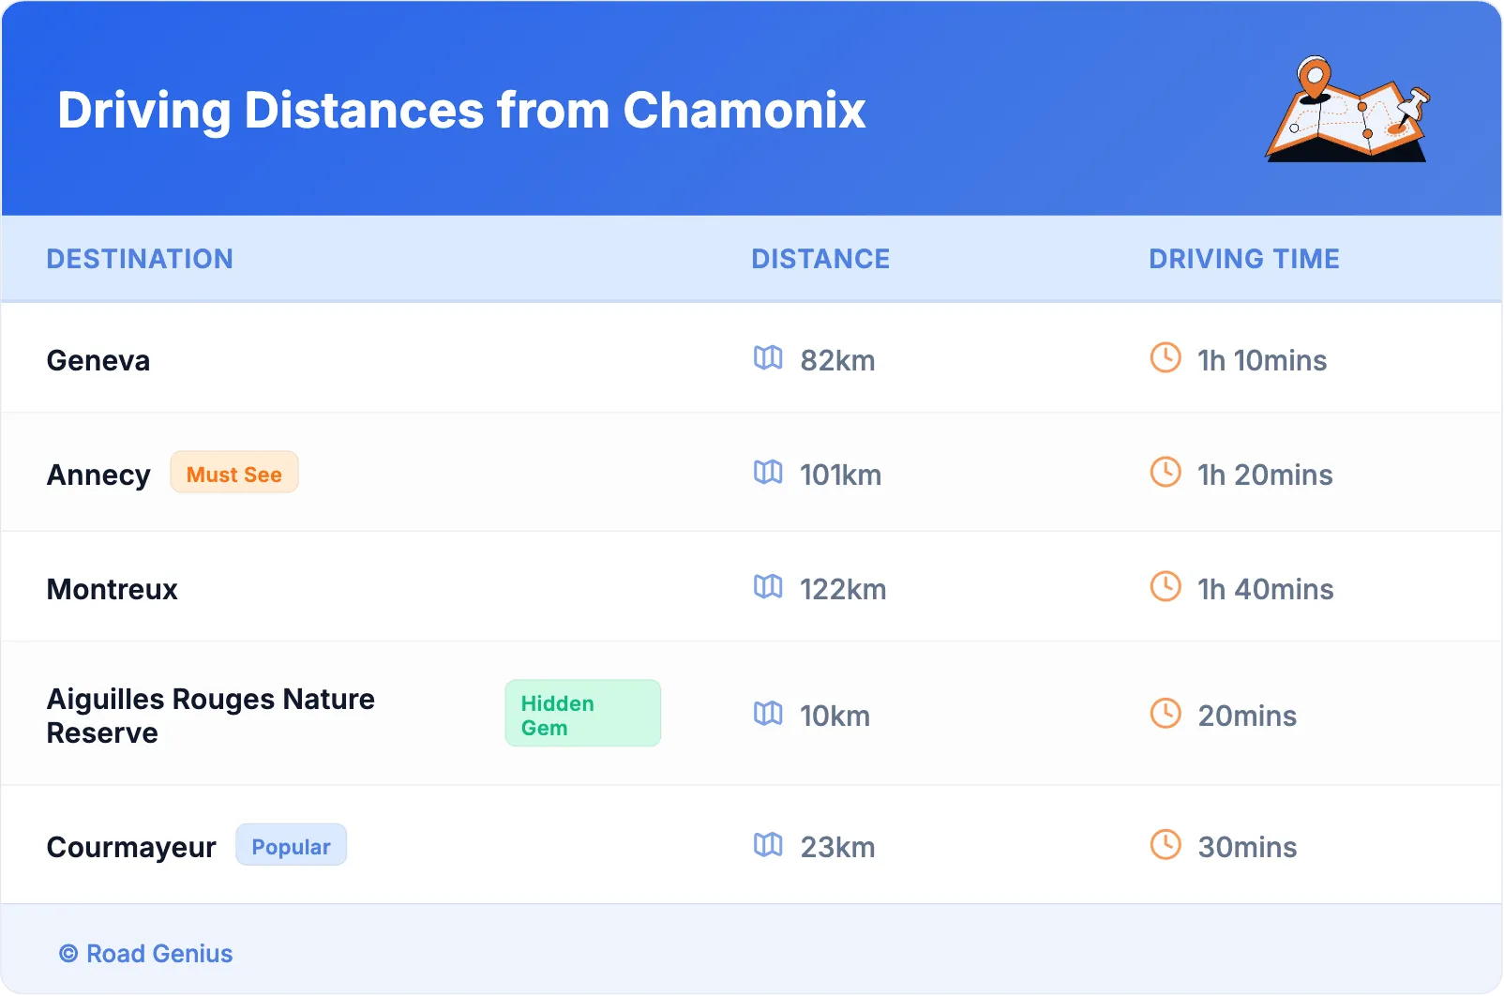Click the Hidden Gem badge
This screenshot has width=1504, height=996.
tap(583, 714)
